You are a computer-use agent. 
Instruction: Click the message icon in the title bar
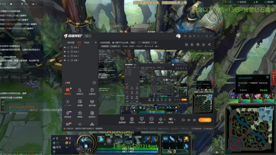click(x=185, y=36)
